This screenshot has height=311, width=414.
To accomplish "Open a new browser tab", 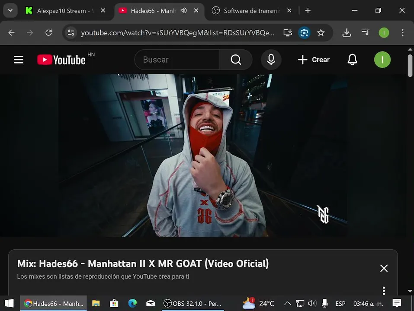I will point(308,10).
